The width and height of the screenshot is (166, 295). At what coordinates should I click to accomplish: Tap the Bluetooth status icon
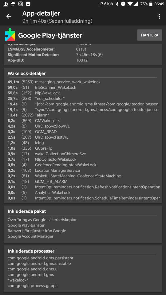[117, 4]
